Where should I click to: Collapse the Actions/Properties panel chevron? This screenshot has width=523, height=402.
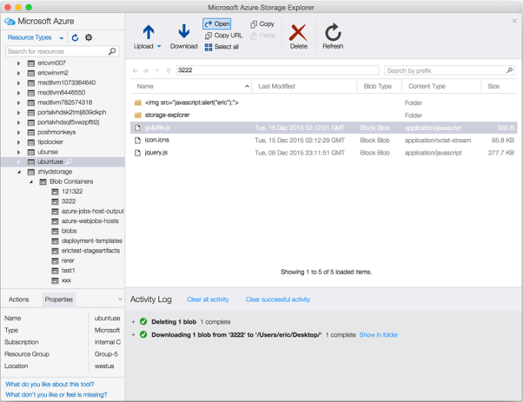click(120, 299)
